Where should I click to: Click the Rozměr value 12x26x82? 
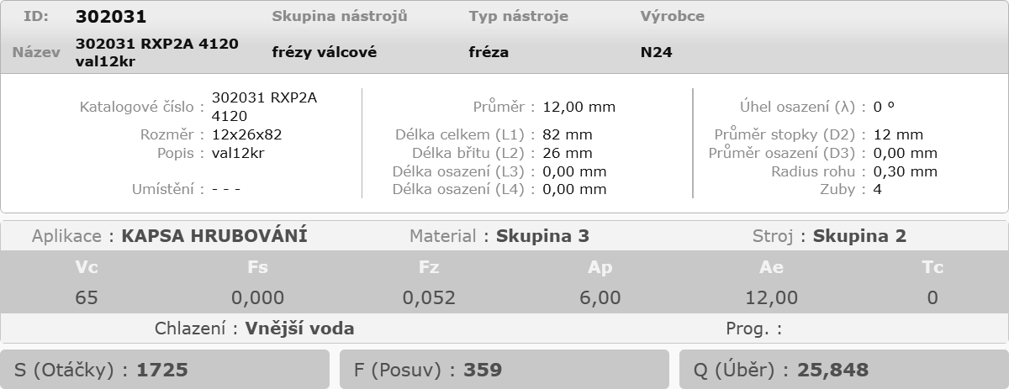(247, 134)
